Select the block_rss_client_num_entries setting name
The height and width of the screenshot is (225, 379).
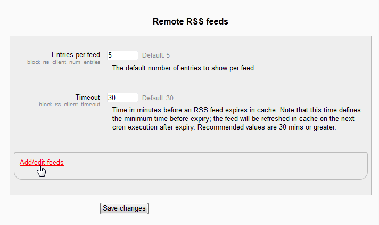(x=64, y=62)
